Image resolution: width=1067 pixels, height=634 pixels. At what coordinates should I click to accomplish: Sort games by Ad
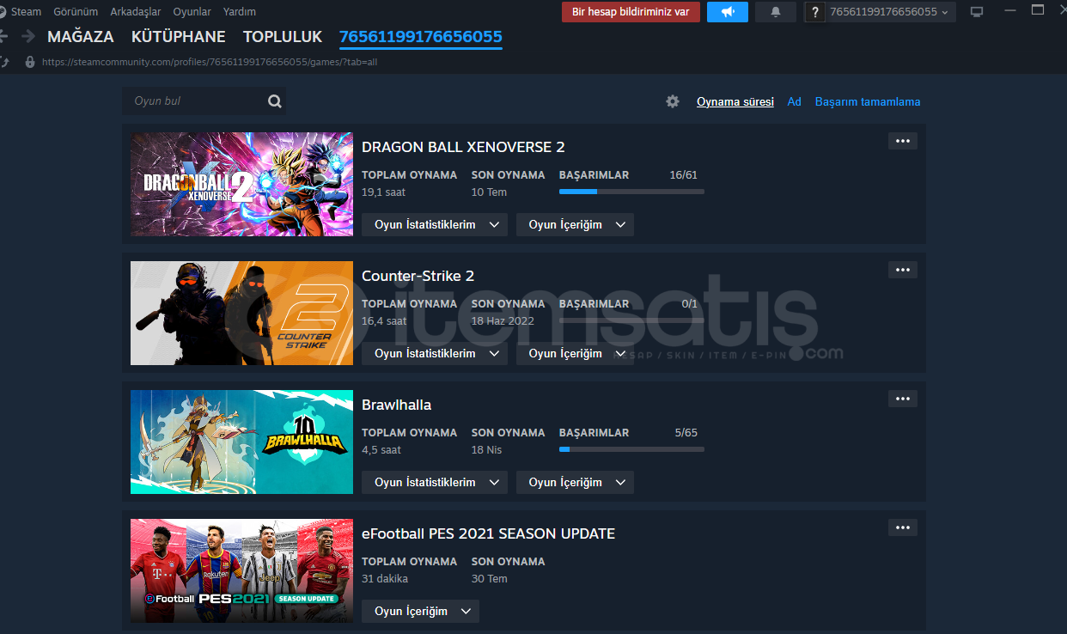[x=795, y=101]
